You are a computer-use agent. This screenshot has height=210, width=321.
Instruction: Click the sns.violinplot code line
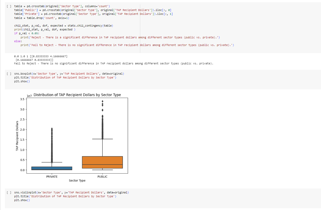tap(71, 192)
